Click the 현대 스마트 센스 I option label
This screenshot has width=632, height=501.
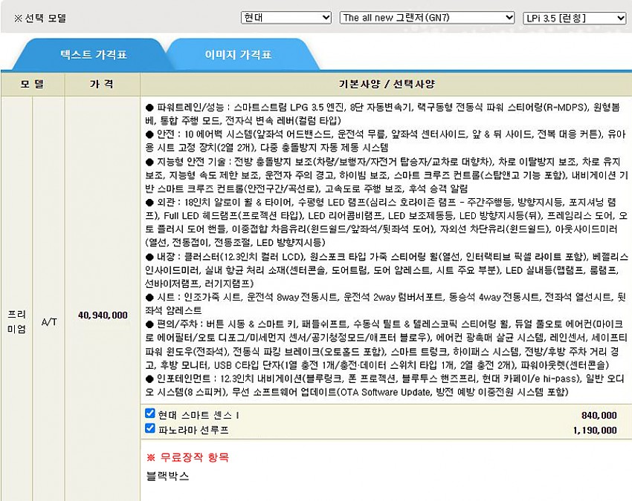click(x=199, y=415)
